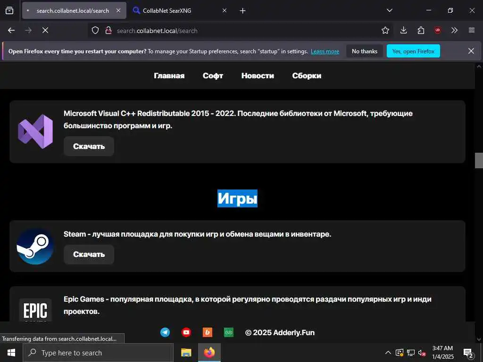Go to the Новости page
The image size is (483, 362).
(x=258, y=76)
